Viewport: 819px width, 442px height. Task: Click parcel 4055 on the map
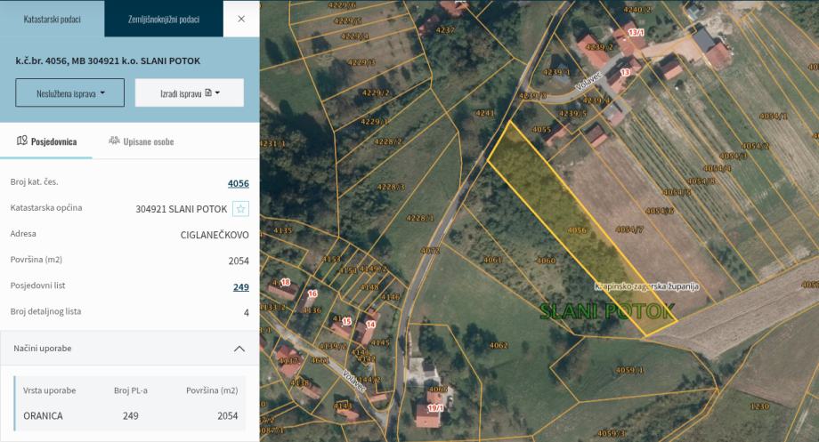tap(541, 130)
